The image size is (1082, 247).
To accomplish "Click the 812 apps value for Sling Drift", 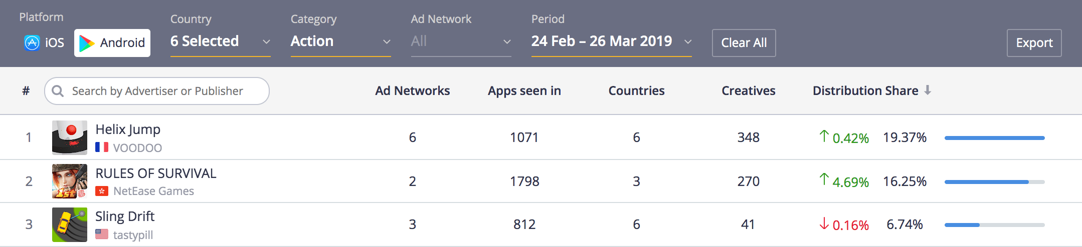I will [x=524, y=224].
